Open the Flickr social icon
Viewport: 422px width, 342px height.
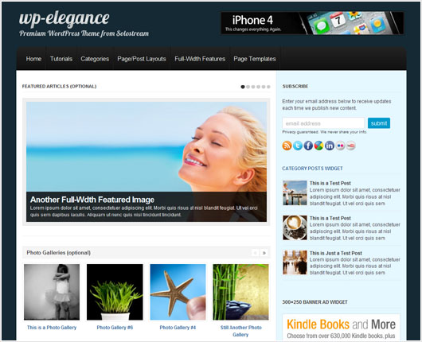tap(340, 146)
